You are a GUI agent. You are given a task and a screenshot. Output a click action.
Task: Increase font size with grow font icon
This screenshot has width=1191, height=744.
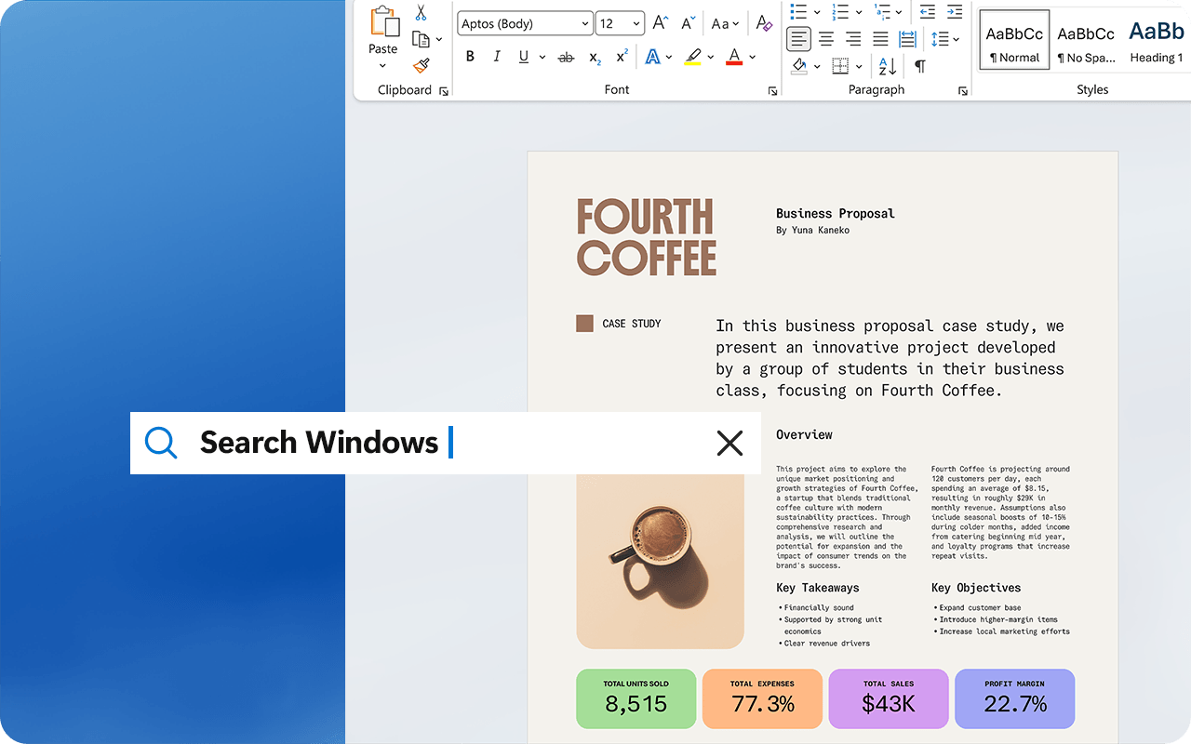661,23
